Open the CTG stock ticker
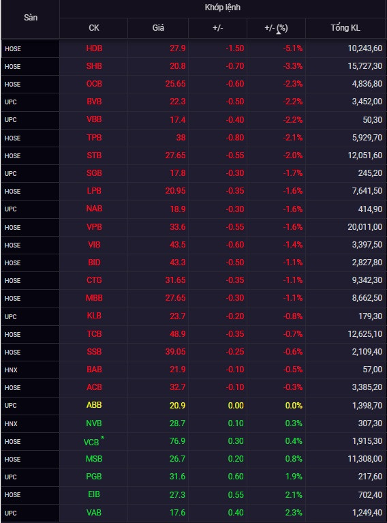The height and width of the screenshot is (523, 387). [94, 280]
